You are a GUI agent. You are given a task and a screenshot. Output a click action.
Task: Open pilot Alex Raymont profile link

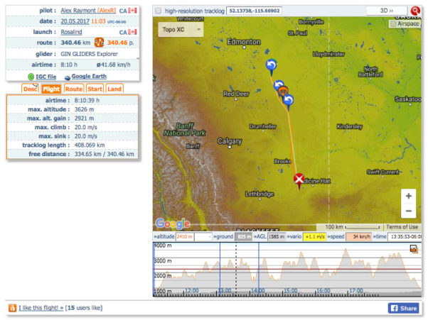[88, 11]
